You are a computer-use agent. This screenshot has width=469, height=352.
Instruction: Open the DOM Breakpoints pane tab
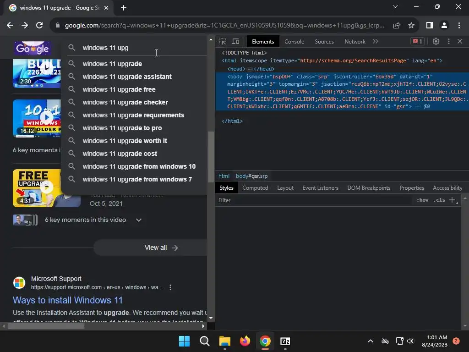click(369, 187)
